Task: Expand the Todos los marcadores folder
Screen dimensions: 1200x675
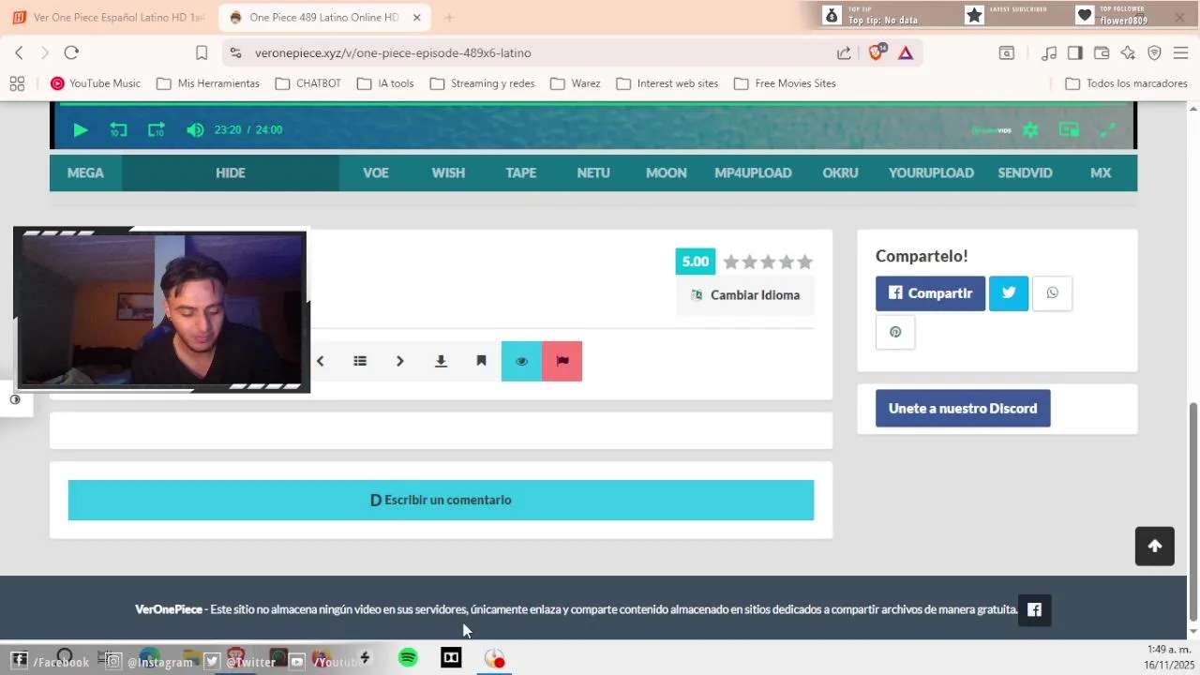Action: [x=1127, y=83]
